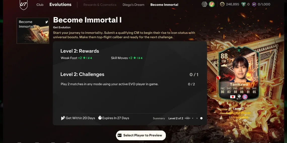
Task: Select the last white page dot
Action: (x=201, y=118)
